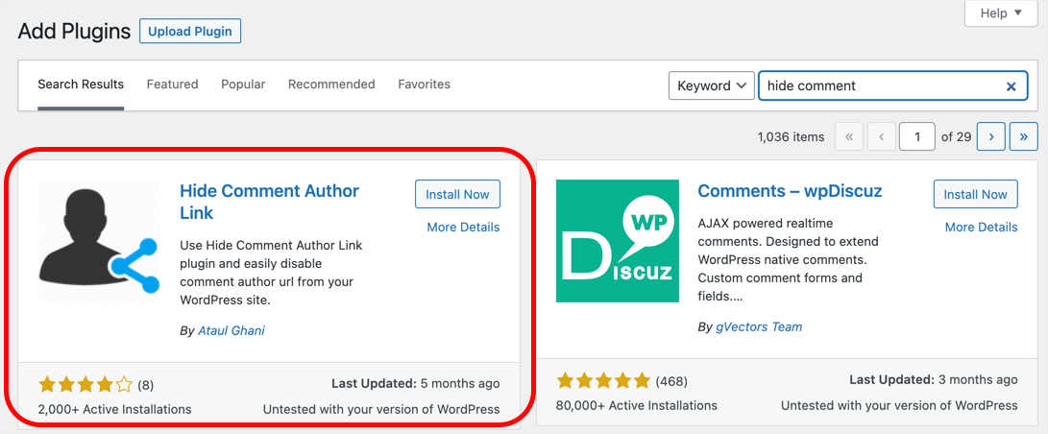Screen dimensions: 1048x434
Task: Click the wpDiscuz plugin logo
Action: [618, 241]
